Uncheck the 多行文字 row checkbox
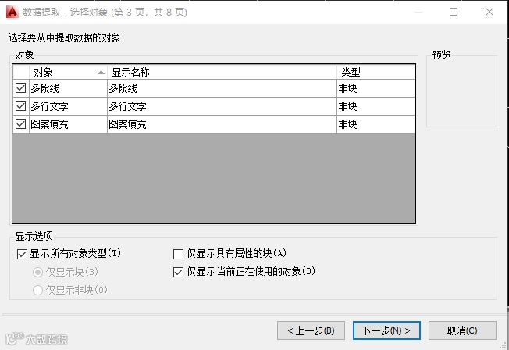This screenshot has width=509, height=350. (x=21, y=105)
